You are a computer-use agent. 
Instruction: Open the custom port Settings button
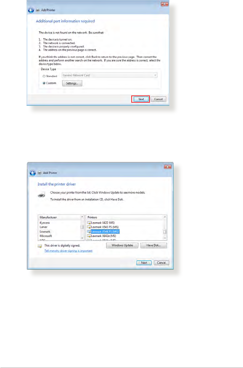pyautogui.click(x=72, y=83)
